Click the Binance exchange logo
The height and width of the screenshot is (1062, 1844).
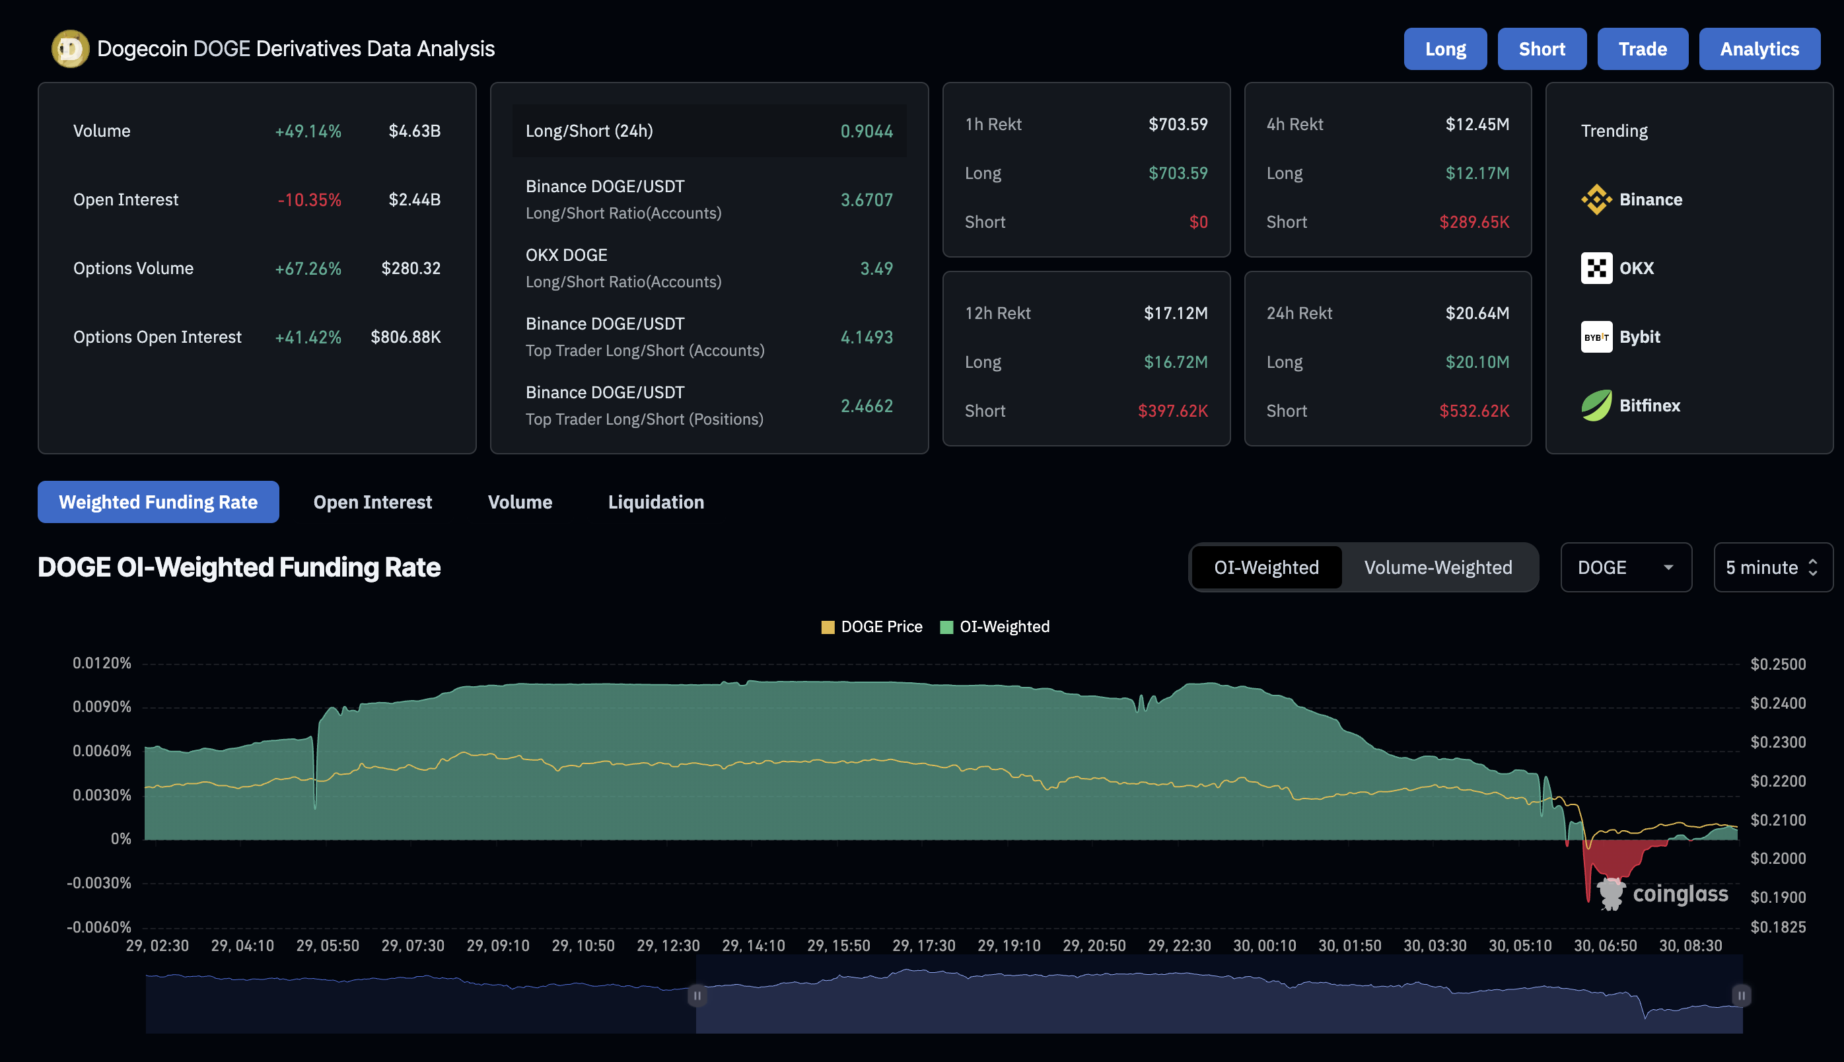pyautogui.click(x=1596, y=200)
